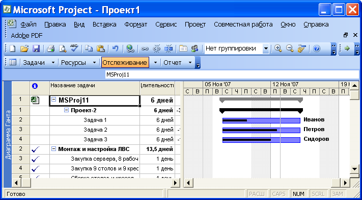Open the Правка menu
362x200 pixels.
pos(55,24)
